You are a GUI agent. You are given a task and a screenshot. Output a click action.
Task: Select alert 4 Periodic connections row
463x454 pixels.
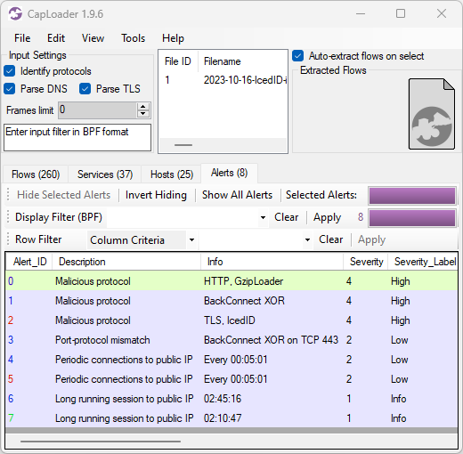[231, 360]
